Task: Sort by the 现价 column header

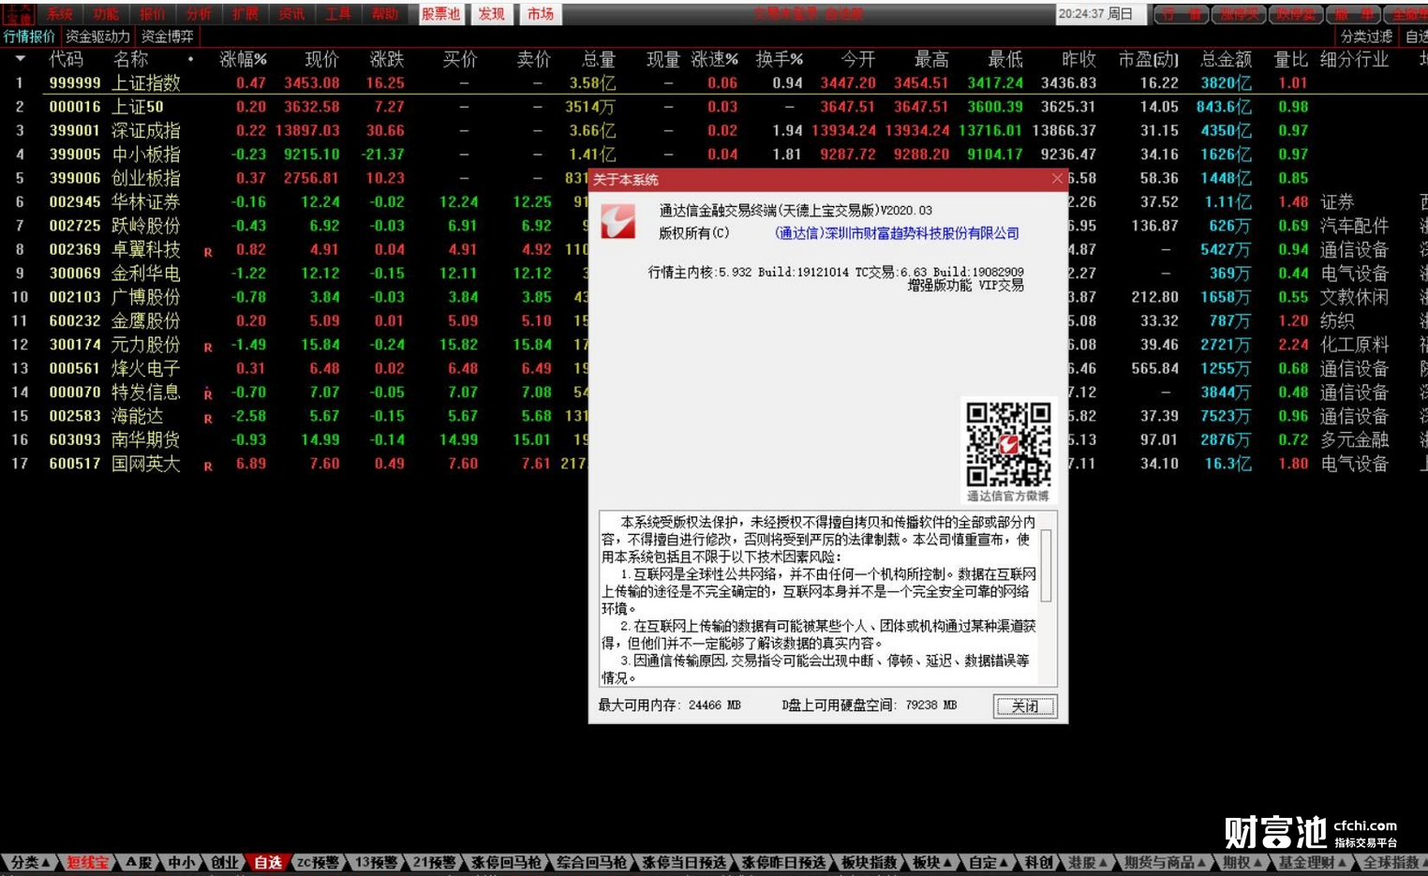Action: (321, 59)
